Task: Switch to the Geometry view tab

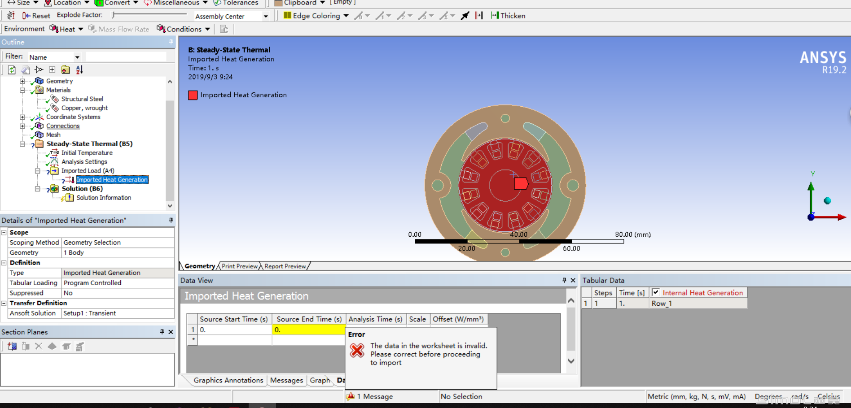Action: tap(199, 266)
